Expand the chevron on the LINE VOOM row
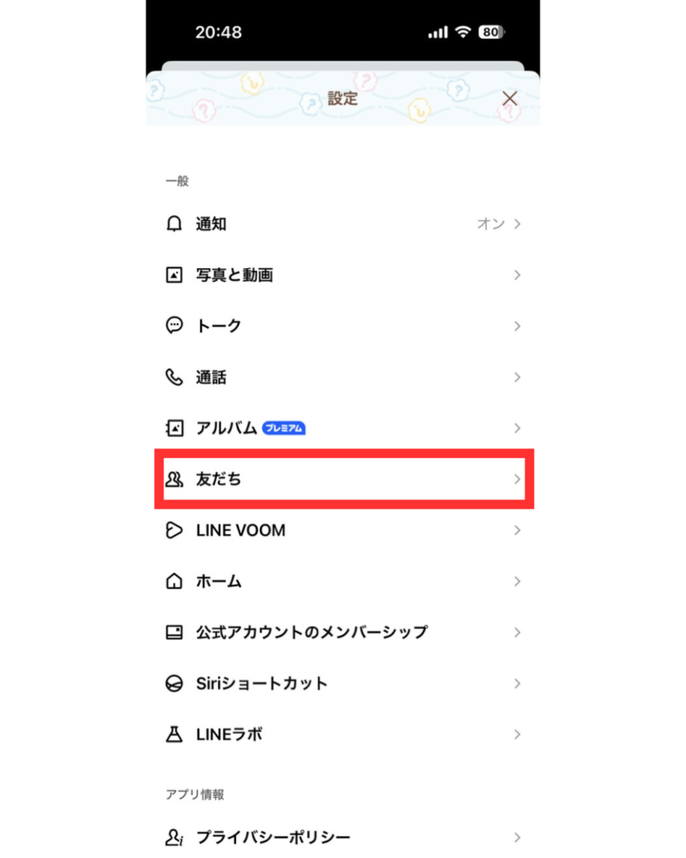686x858 pixels. coord(517,530)
